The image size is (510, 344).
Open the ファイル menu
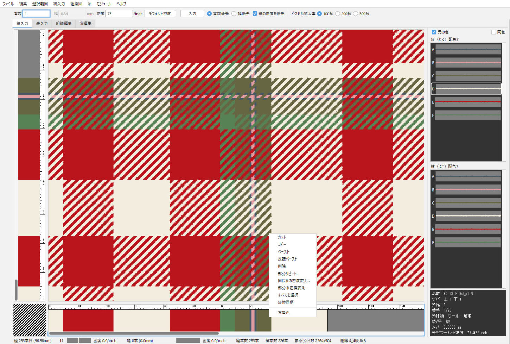click(8, 4)
